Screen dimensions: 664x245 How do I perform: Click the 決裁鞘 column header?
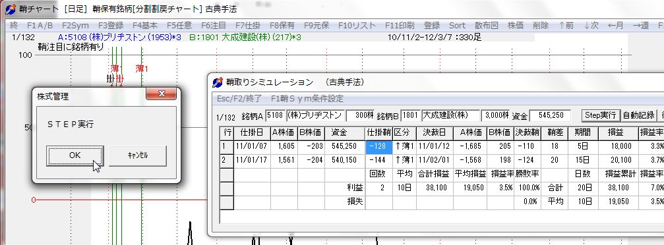(x=527, y=133)
